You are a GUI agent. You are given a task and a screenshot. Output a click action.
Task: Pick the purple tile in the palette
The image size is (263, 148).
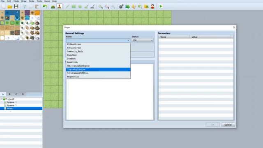pos(27,13)
